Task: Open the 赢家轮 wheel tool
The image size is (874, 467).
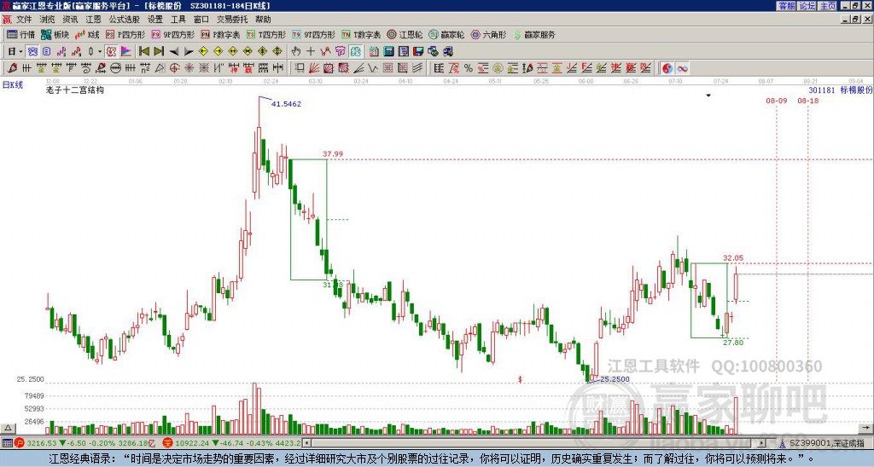Action: tap(446, 34)
